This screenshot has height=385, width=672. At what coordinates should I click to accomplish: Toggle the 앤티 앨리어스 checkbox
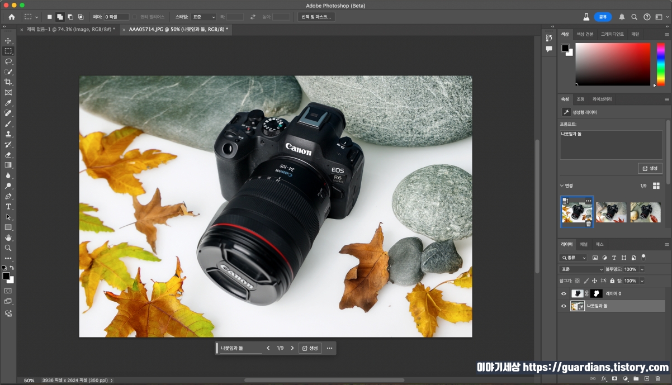[135, 17]
